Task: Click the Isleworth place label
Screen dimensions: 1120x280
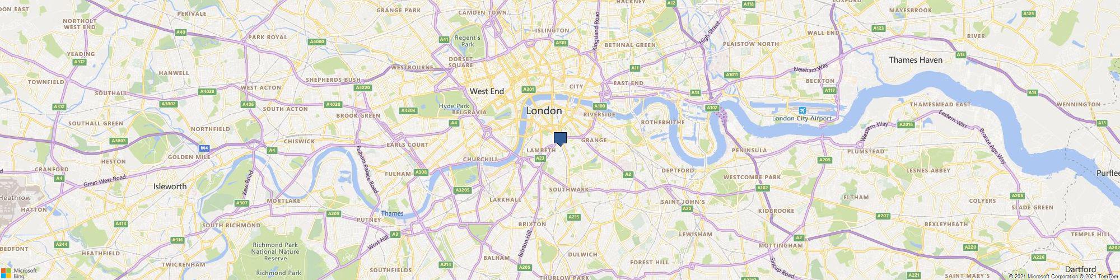Action: tap(170, 186)
